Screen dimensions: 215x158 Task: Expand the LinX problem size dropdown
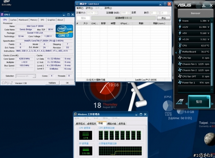(x=96, y=13)
